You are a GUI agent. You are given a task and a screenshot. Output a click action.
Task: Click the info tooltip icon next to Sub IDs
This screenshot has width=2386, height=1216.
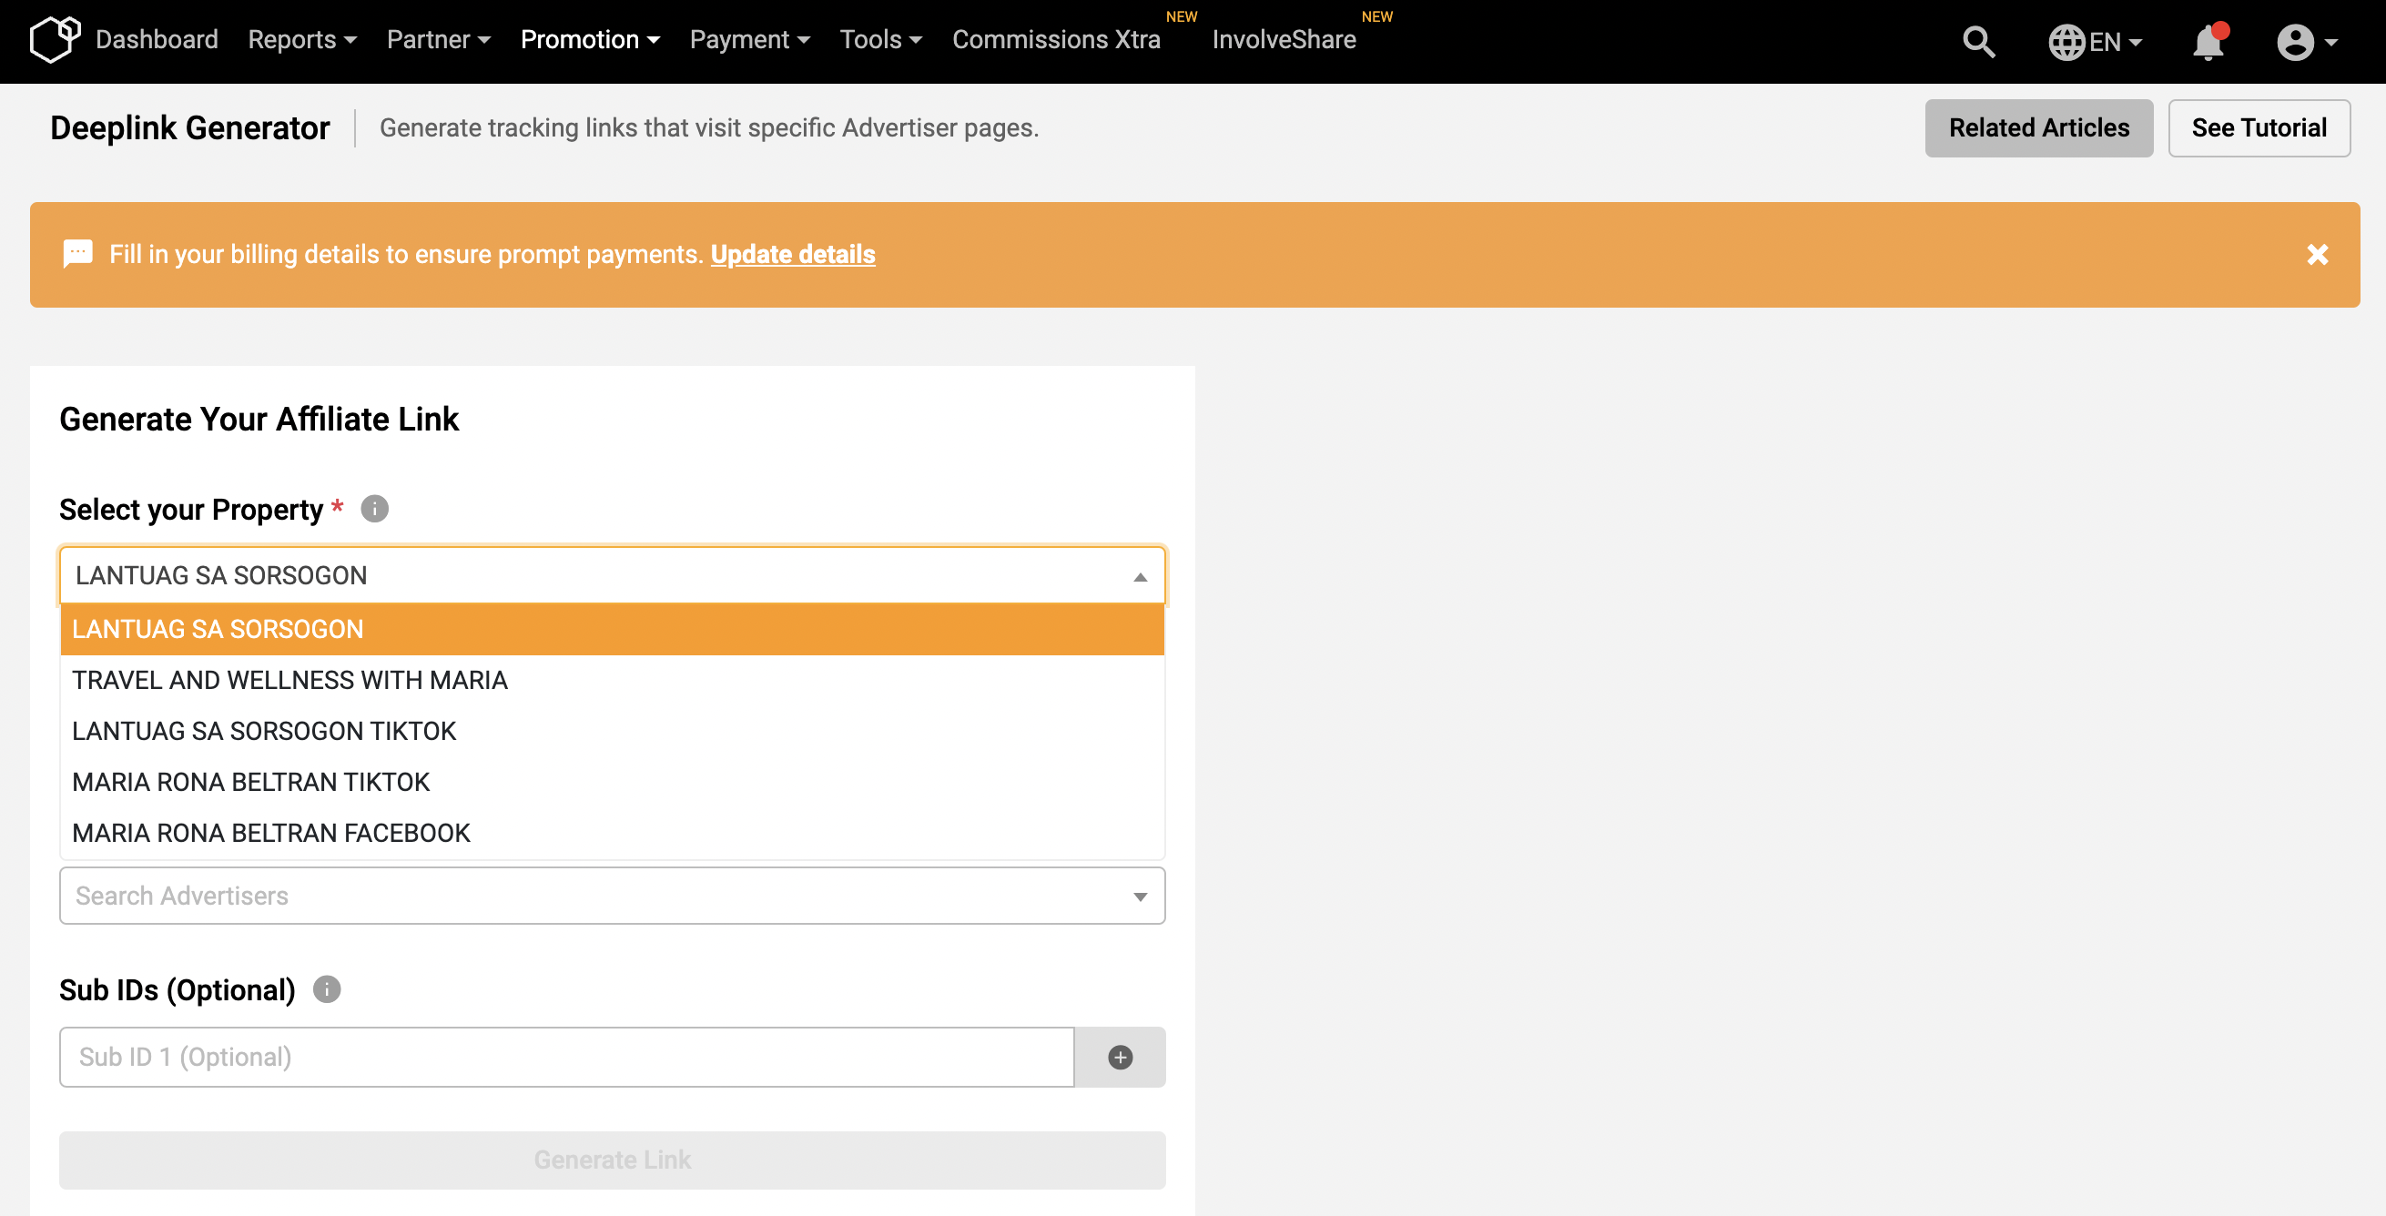point(326,988)
